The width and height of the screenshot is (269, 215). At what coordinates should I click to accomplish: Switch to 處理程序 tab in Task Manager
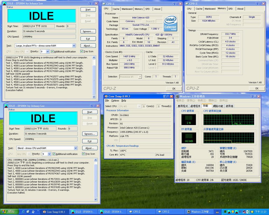point(195,106)
